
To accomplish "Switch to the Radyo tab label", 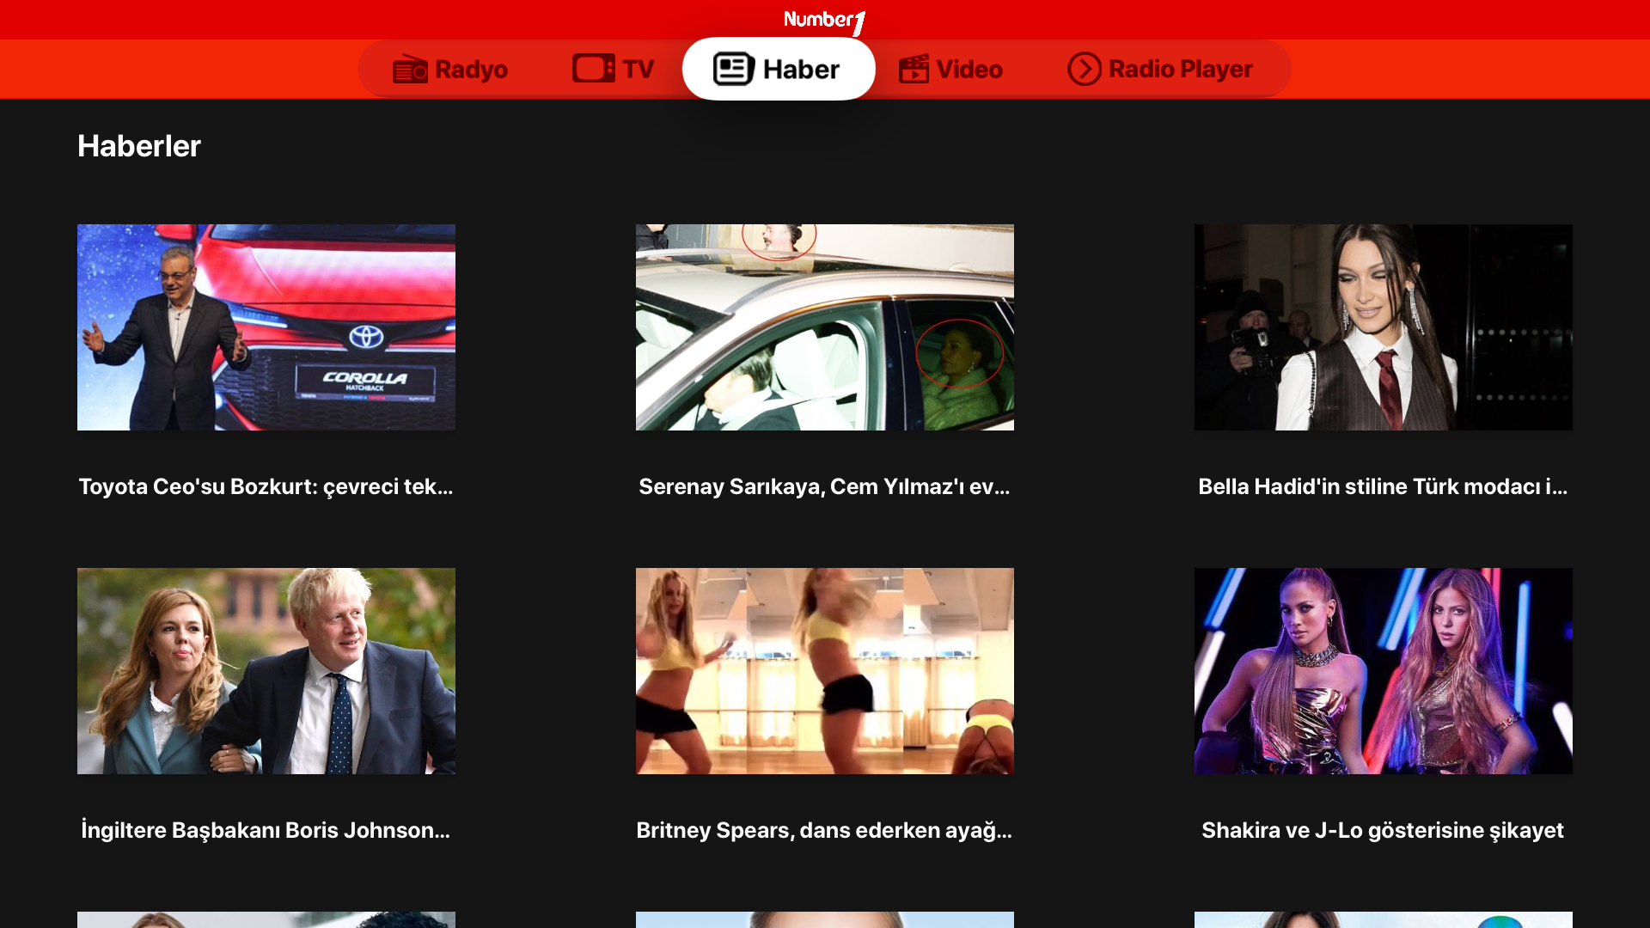I will 471,69.
